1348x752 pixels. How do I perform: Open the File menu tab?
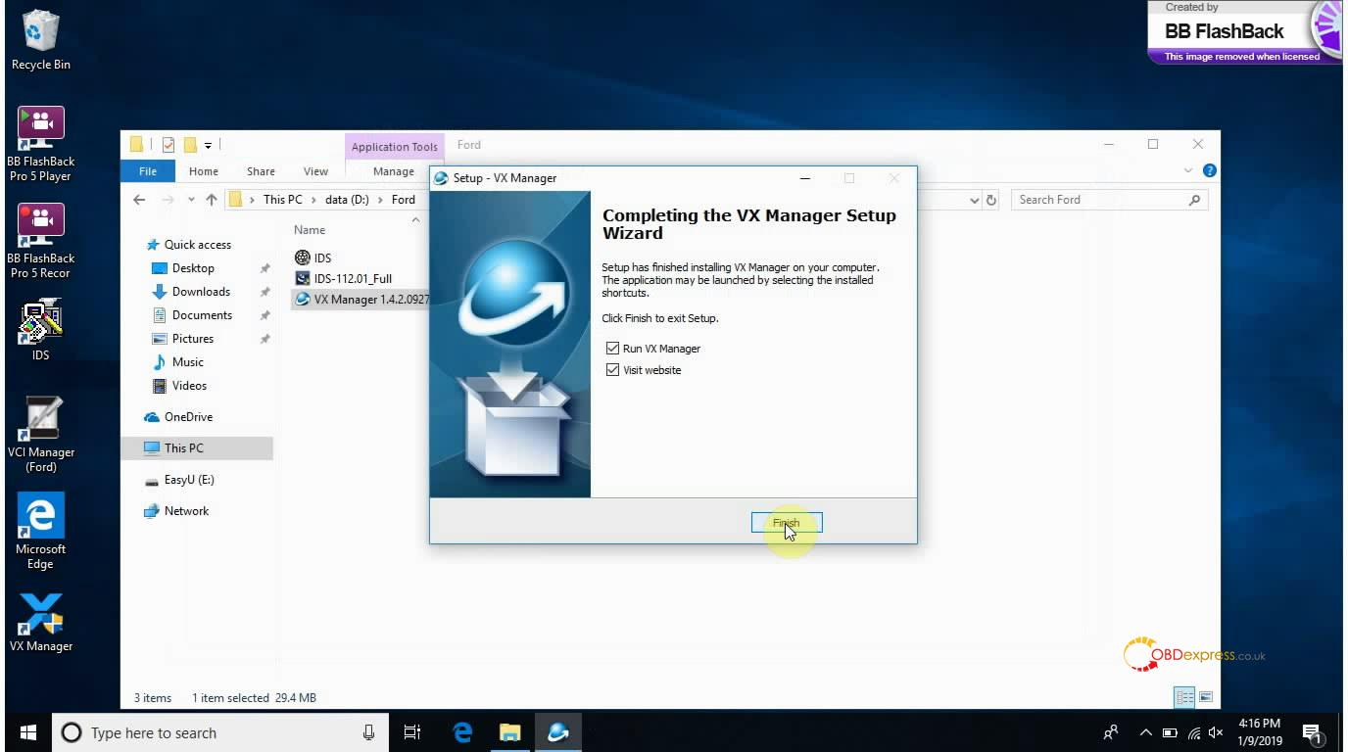point(148,171)
